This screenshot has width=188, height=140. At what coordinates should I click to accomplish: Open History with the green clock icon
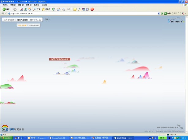54,9
